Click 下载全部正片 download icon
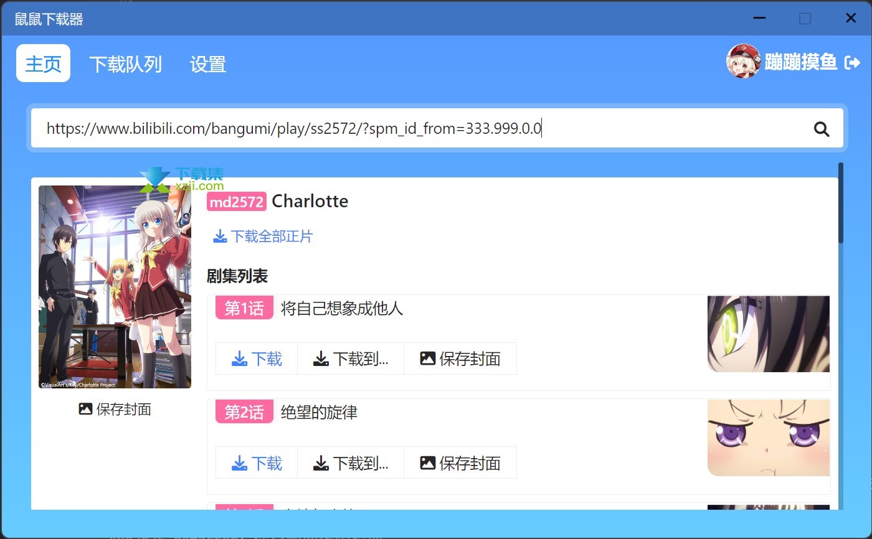This screenshot has height=539, width=872. coord(220,237)
